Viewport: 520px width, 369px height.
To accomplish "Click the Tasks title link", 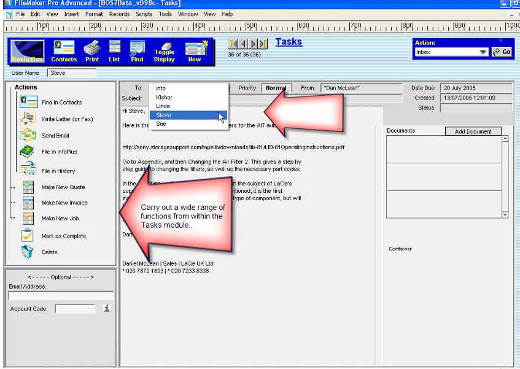I will pyautogui.click(x=289, y=42).
